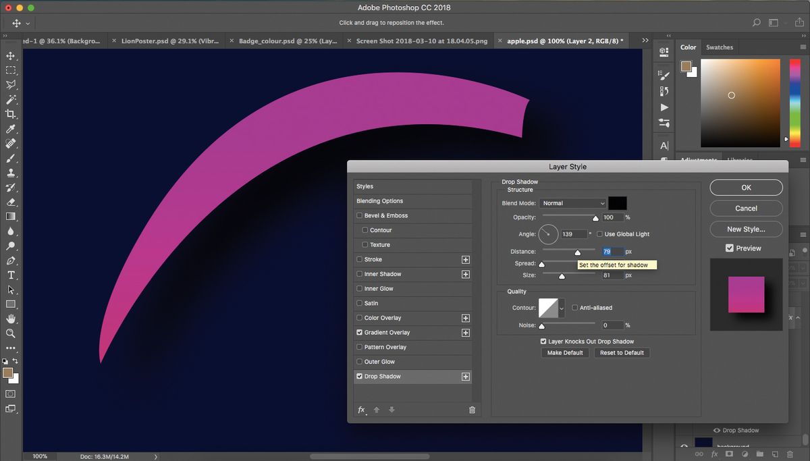This screenshot has height=461, width=810.
Task: Uncheck the Preview checkbox
Action: [730, 248]
